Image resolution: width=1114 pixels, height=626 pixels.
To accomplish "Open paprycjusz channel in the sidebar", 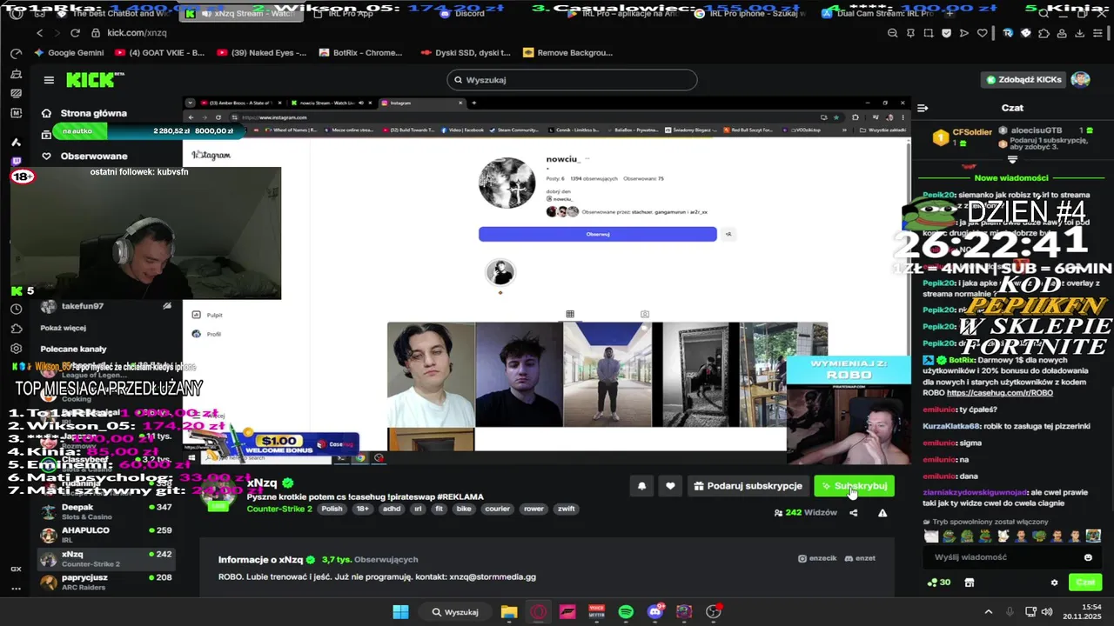I will tap(107, 582).
